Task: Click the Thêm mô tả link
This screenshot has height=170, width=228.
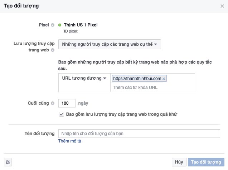Action: click(x=70, y=141)
